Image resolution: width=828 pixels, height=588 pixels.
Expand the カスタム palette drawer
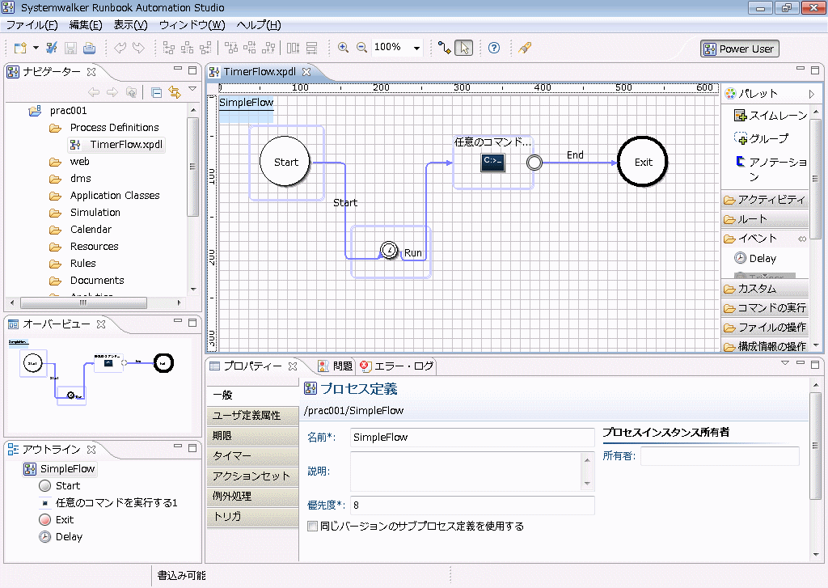(765, 289)
